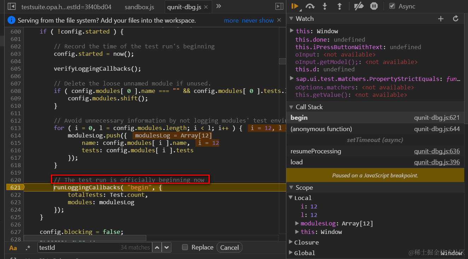Go to previous search match
The image size is (468, 259).
click(157, 247)
